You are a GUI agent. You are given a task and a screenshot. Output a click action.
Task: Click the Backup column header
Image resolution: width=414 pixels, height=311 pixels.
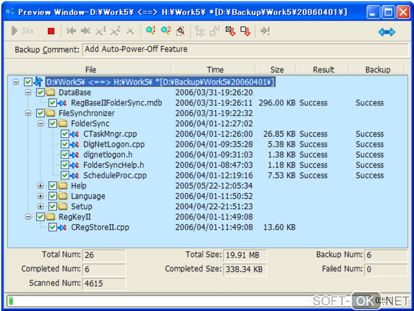[x=377, y=70]
